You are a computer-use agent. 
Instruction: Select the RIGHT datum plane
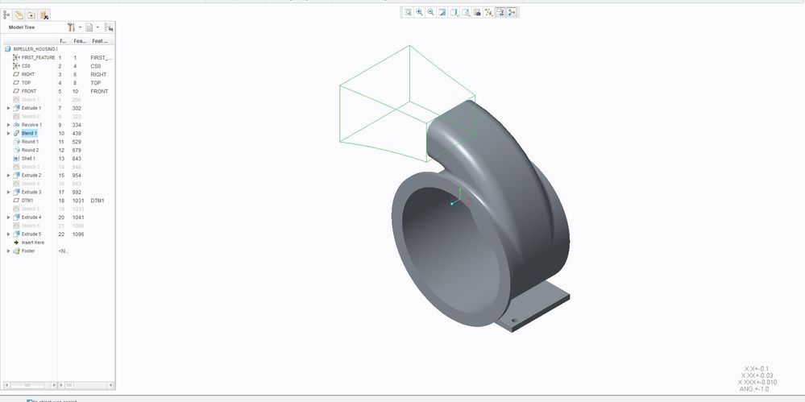[x=28, y=74]
